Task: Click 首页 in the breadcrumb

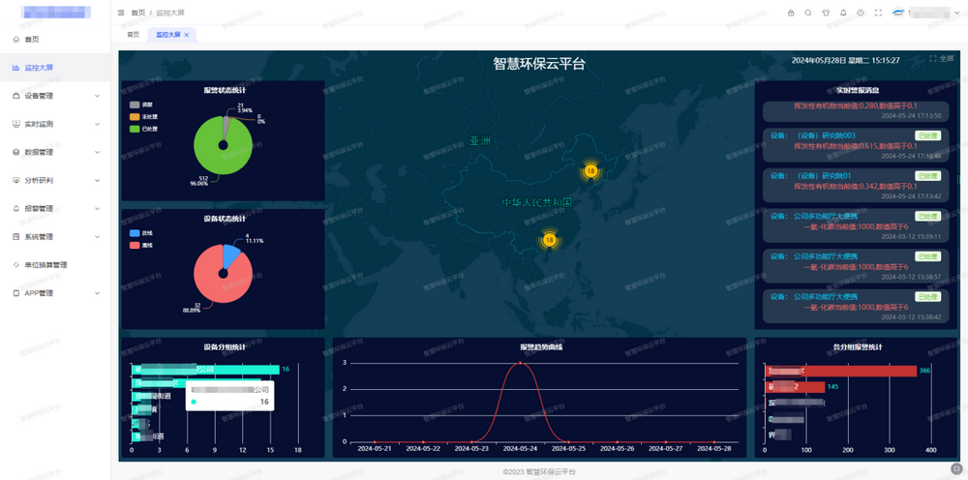Action: click(x=138, y=13)
